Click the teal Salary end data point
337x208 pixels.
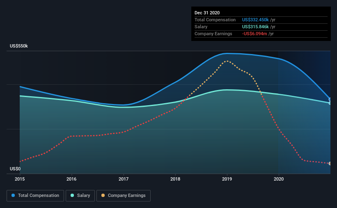tap(330, 103)
